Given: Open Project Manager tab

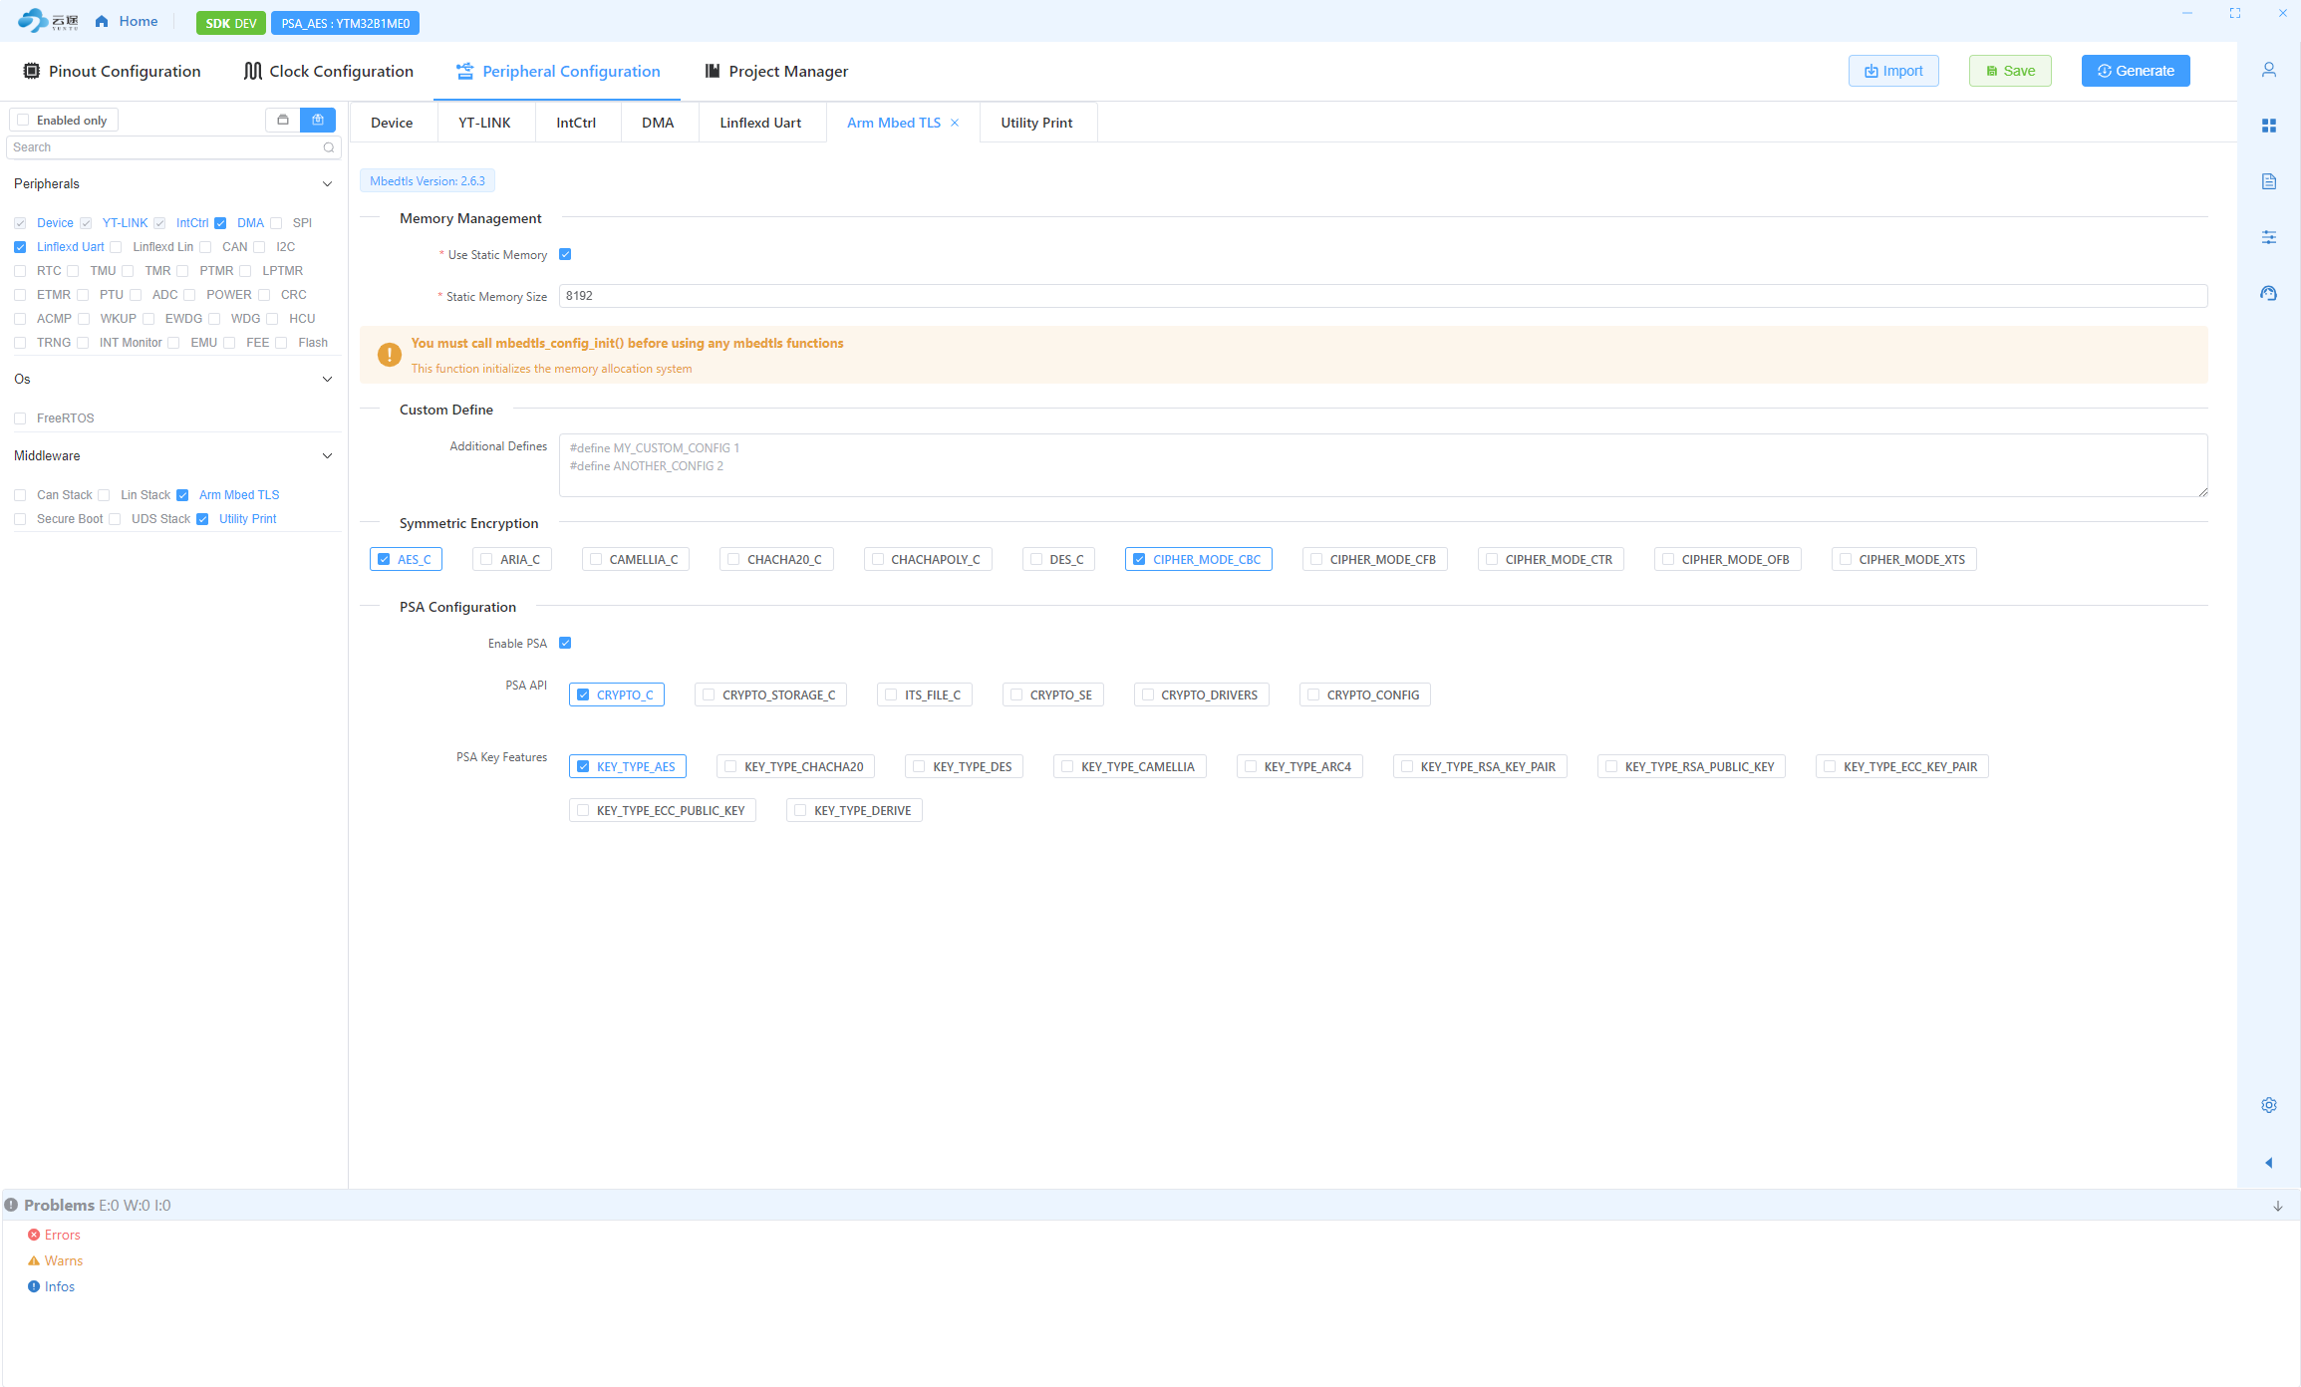Looking at the screenshot, I should pyautogui.click(x=776, y=71).
